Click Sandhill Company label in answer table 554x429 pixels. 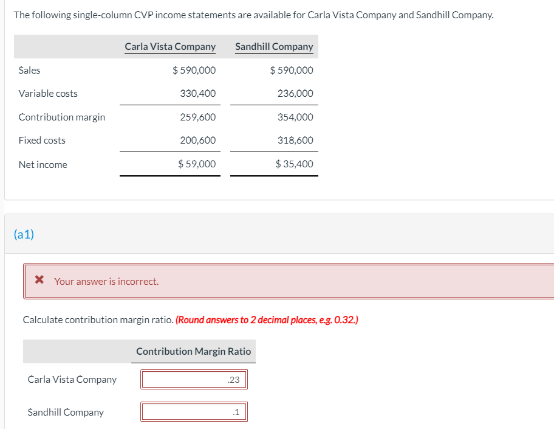tap(66, 413)
